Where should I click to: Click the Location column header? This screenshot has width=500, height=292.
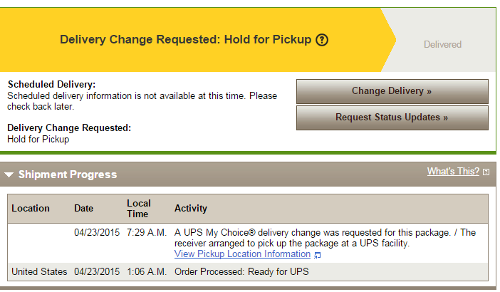point(31,208)
